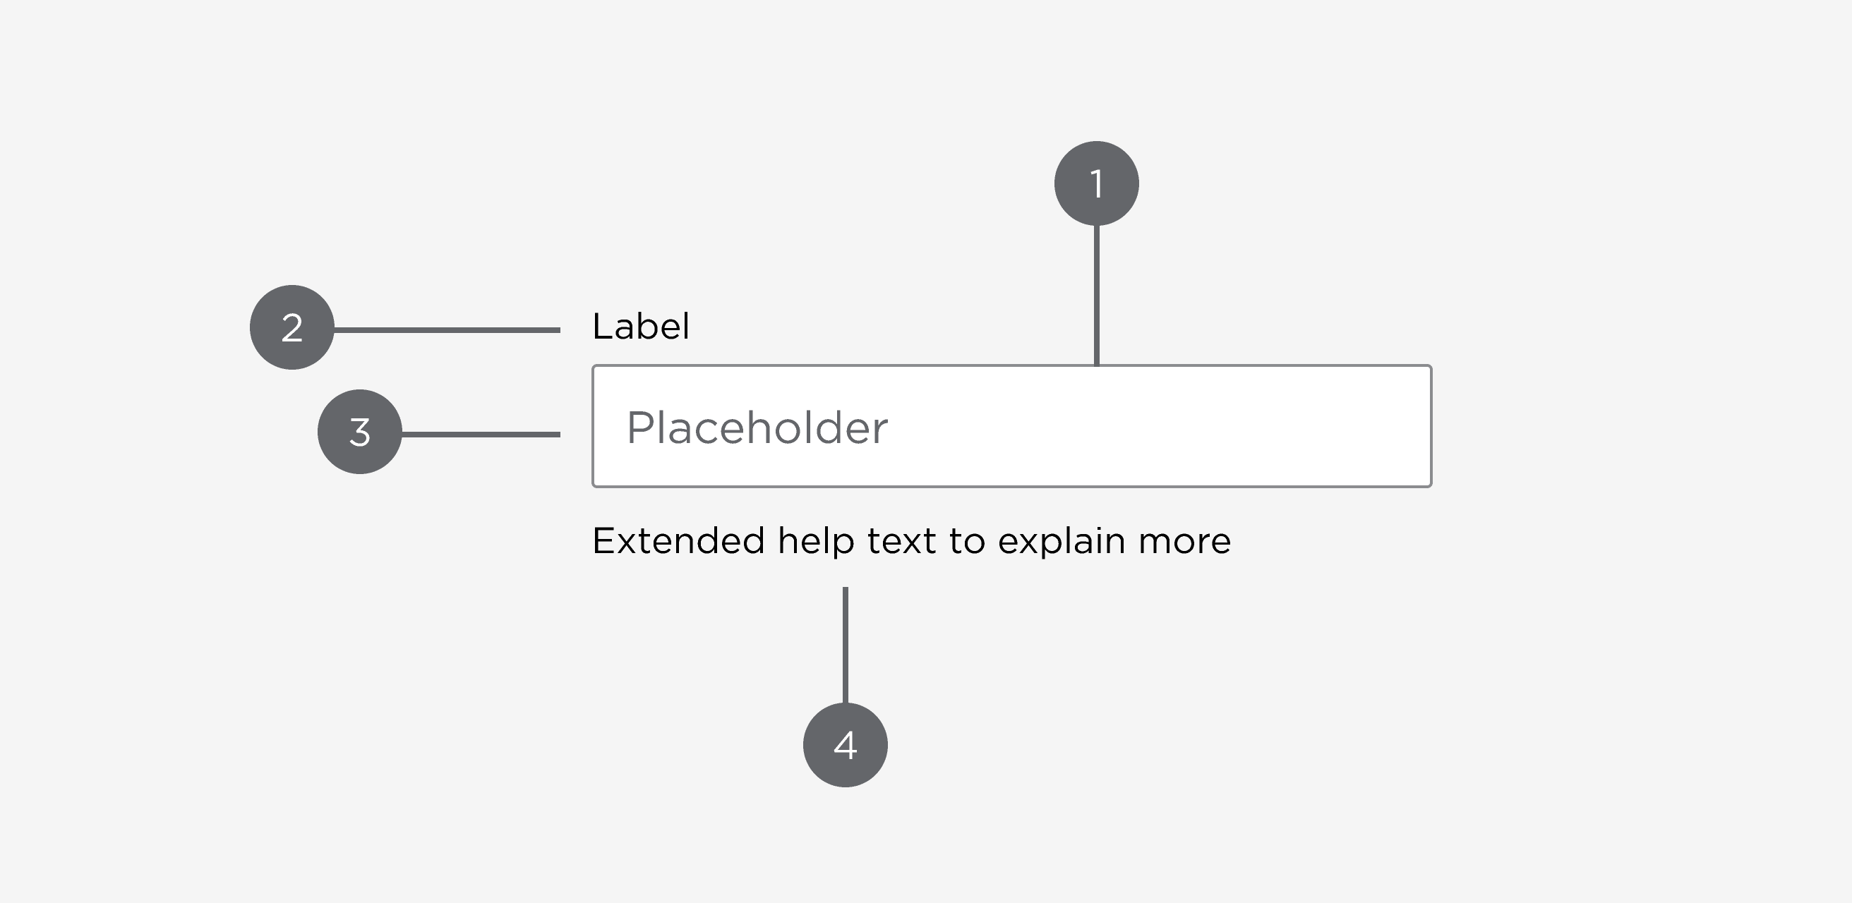The image size is (1852, 903).
Task: Click the vertical connector line above badge 4
Action: (x=845, y=644)
